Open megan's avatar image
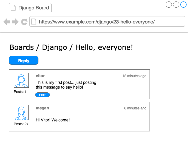The width and height of the screenshot is (188, 144). pyautogui.click(x=21, y=113)
